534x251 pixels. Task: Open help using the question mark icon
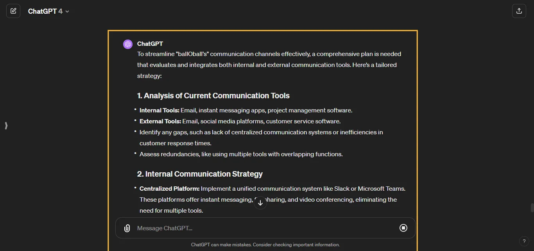pyautogui.click(x=524, y=241)
